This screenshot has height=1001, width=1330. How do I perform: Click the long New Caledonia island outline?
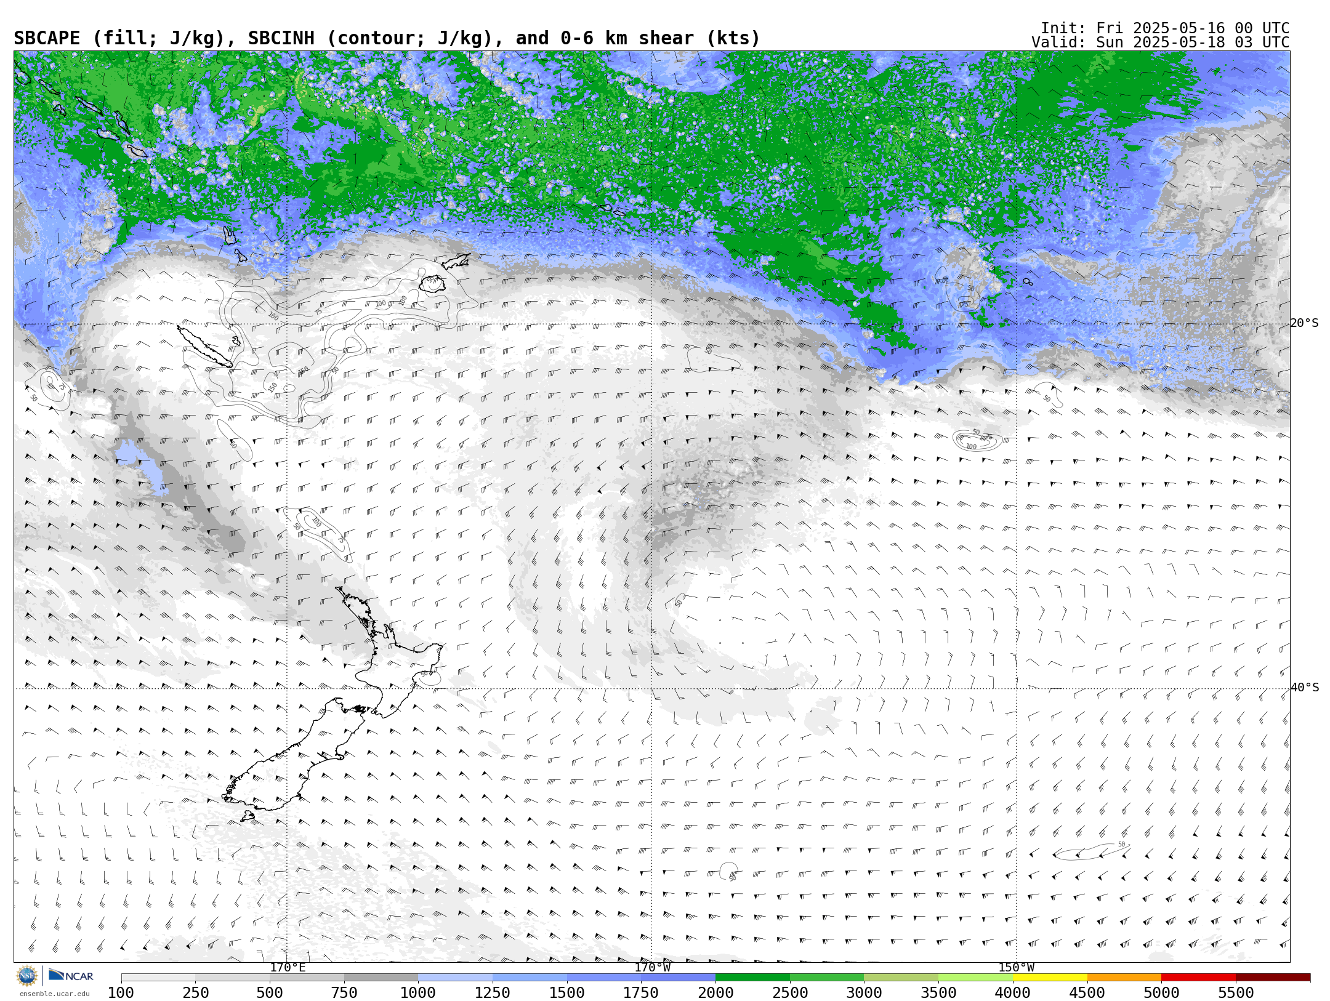[x=205, y=347]
